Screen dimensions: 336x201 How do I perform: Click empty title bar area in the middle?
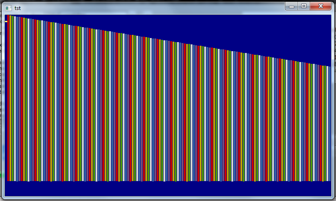149,7
